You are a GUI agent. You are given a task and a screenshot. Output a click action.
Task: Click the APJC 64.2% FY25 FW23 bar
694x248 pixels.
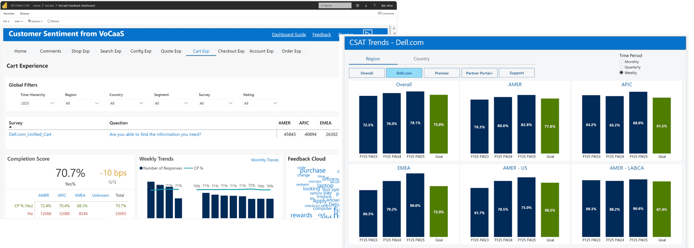(x=591, y=124)
